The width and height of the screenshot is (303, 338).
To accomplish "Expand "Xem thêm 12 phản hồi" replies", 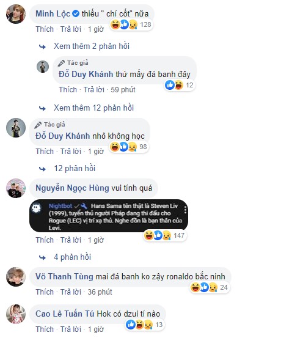I will point(93,108).
